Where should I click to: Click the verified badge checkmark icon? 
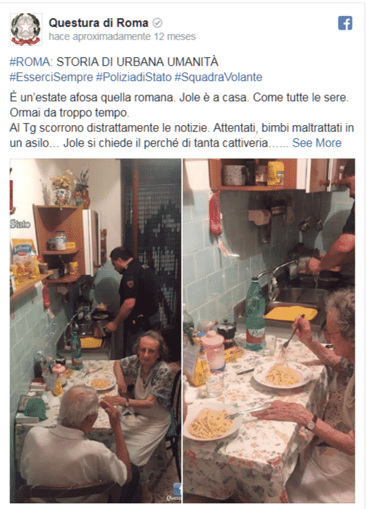[x=157, y=23]
